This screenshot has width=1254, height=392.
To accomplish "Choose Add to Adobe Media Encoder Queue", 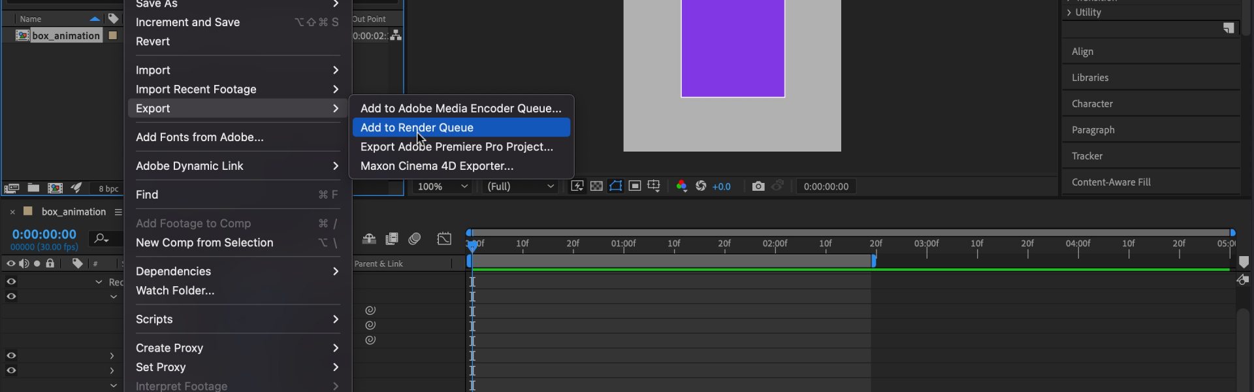I will tap(461, 108).
